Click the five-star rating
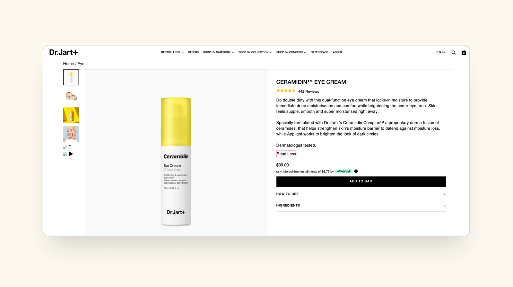 (x=286, y=91)
